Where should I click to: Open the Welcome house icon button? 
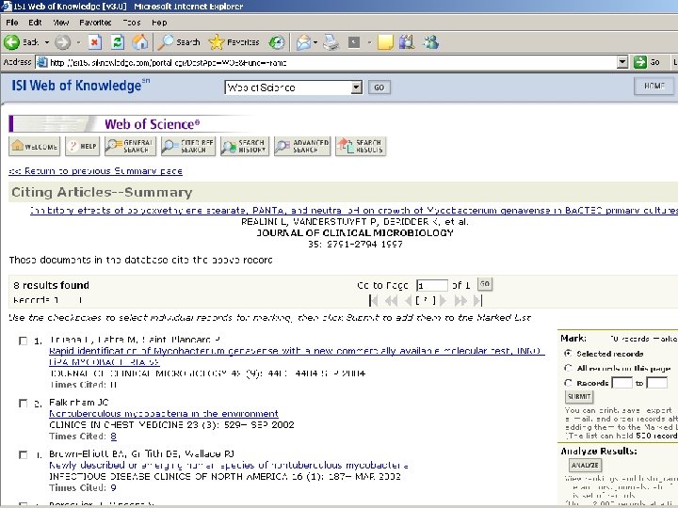pos(35,146)
